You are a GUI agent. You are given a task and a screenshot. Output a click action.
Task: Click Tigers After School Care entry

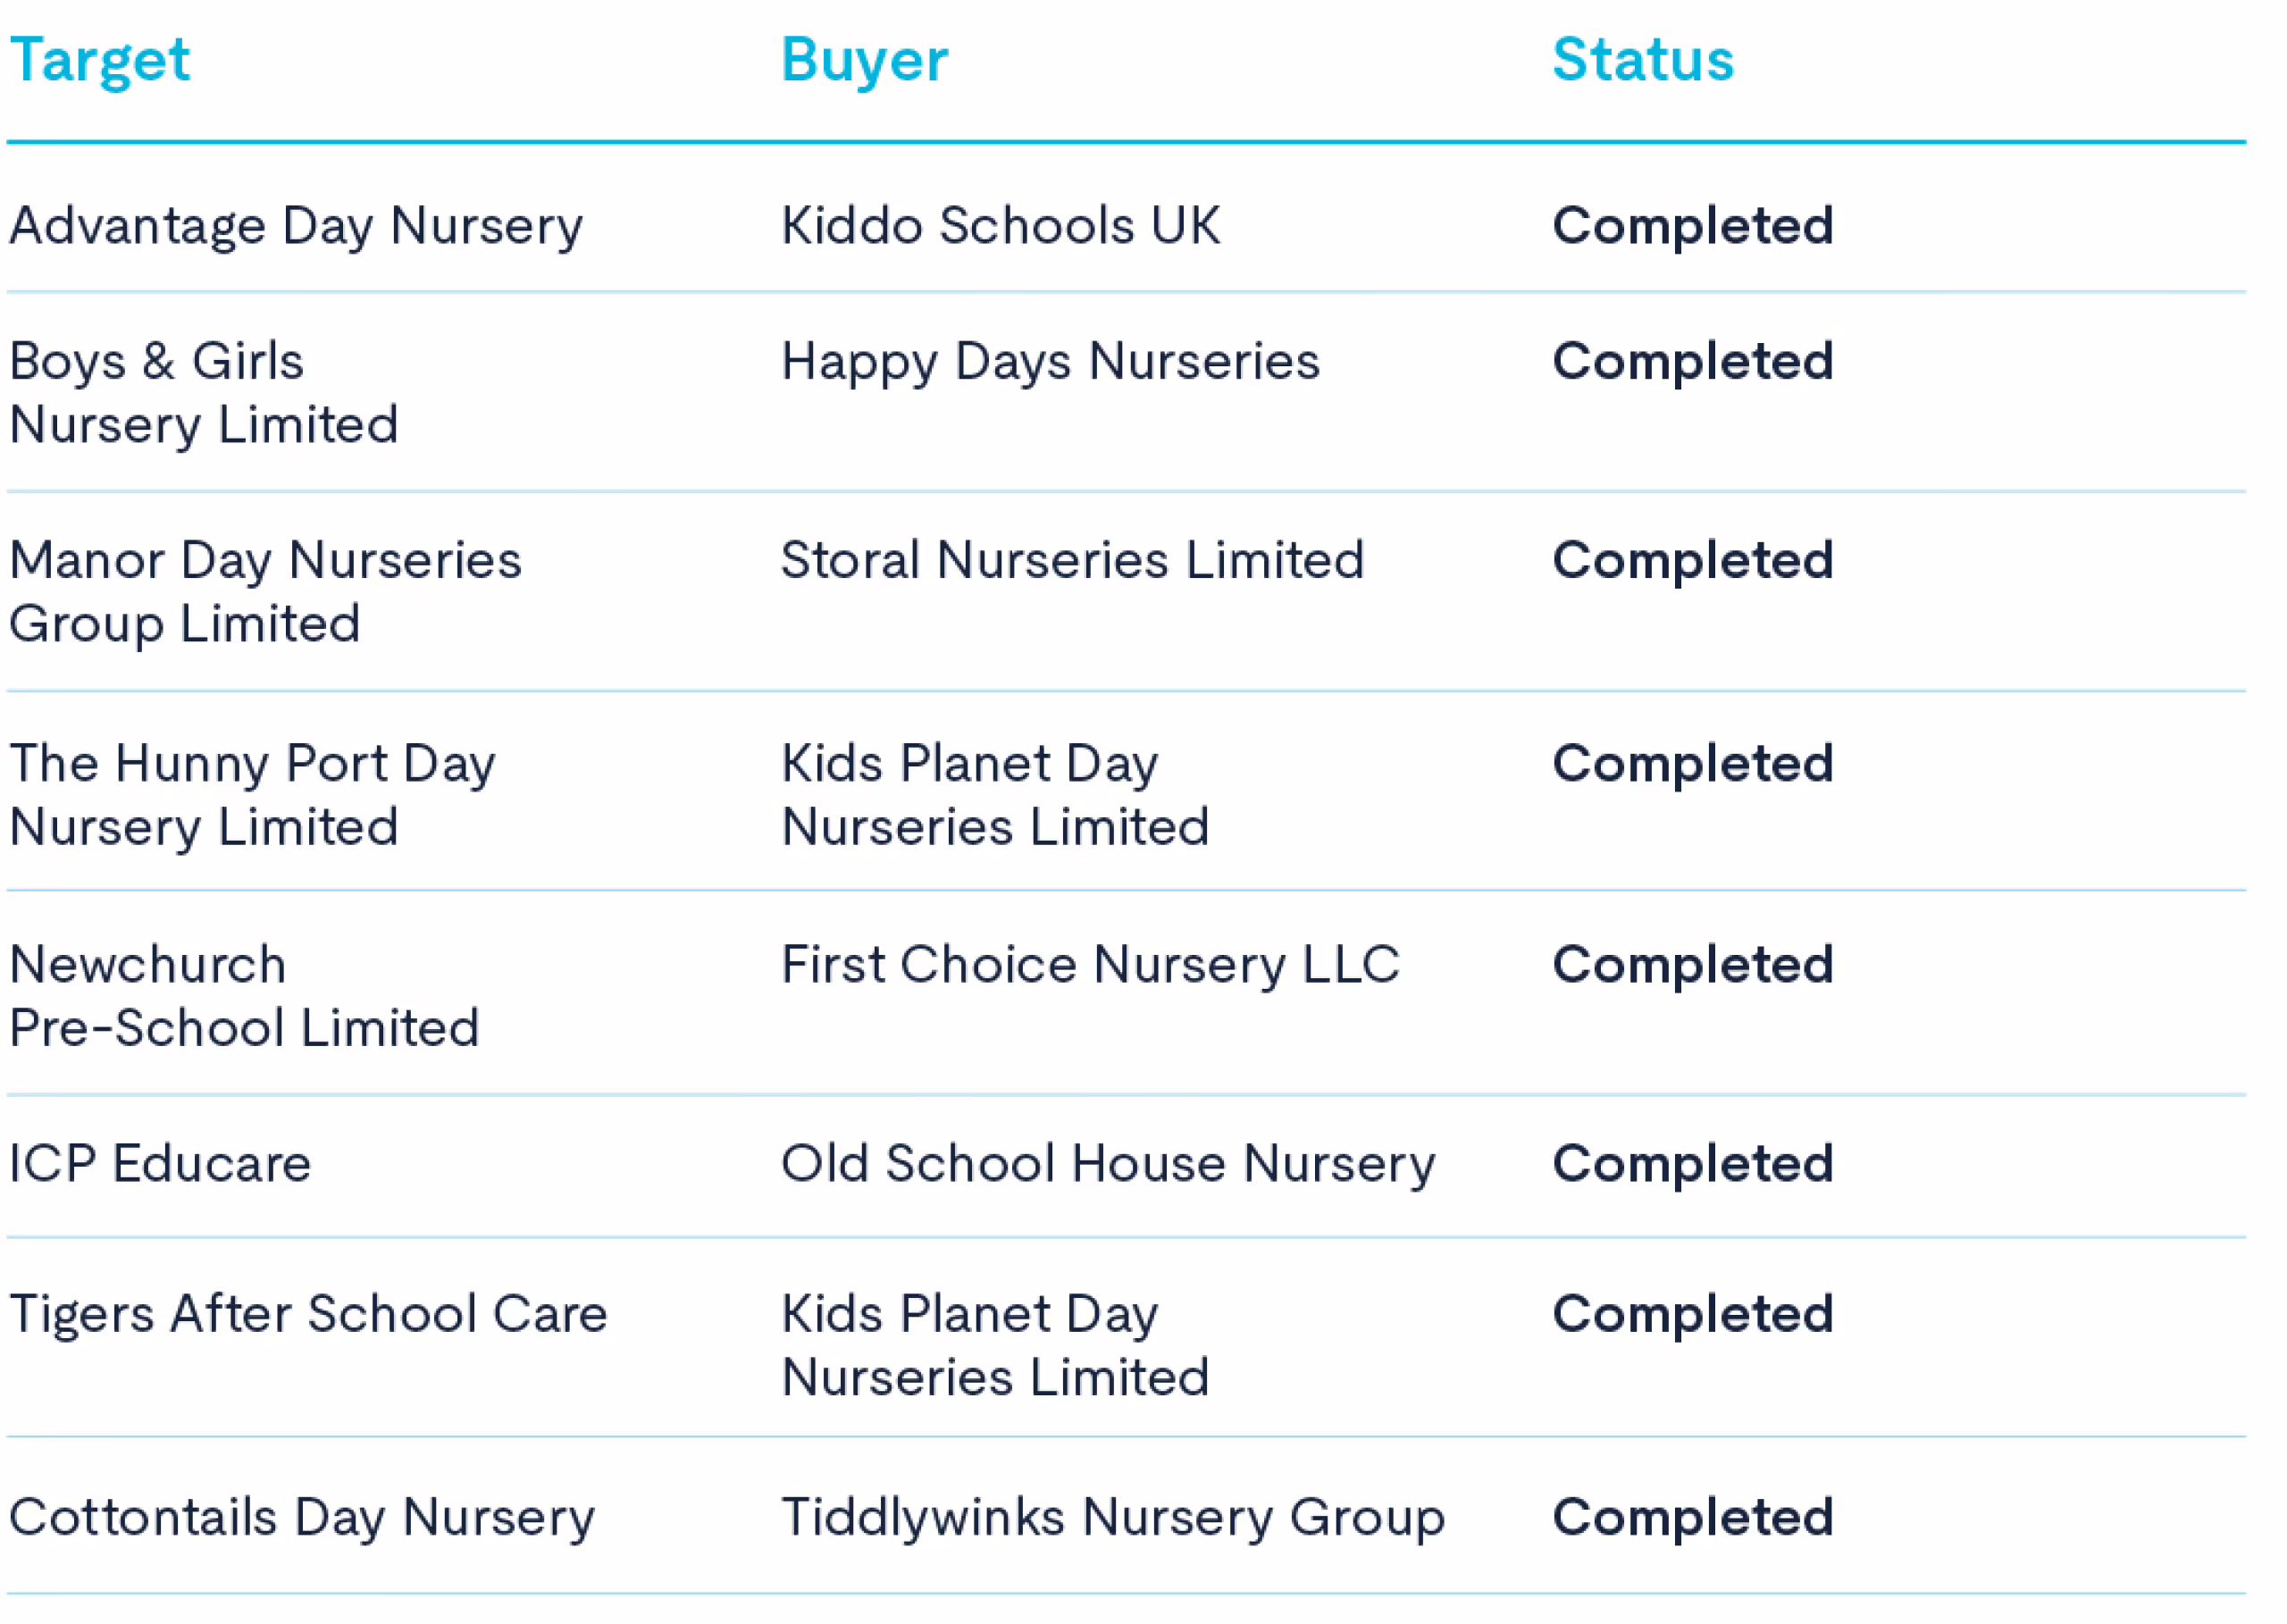[x=309, y=1316]
